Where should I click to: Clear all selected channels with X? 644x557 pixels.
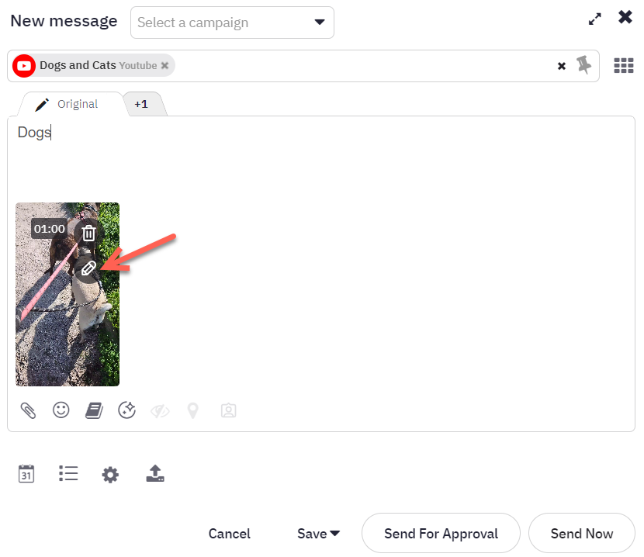(562, 66)
